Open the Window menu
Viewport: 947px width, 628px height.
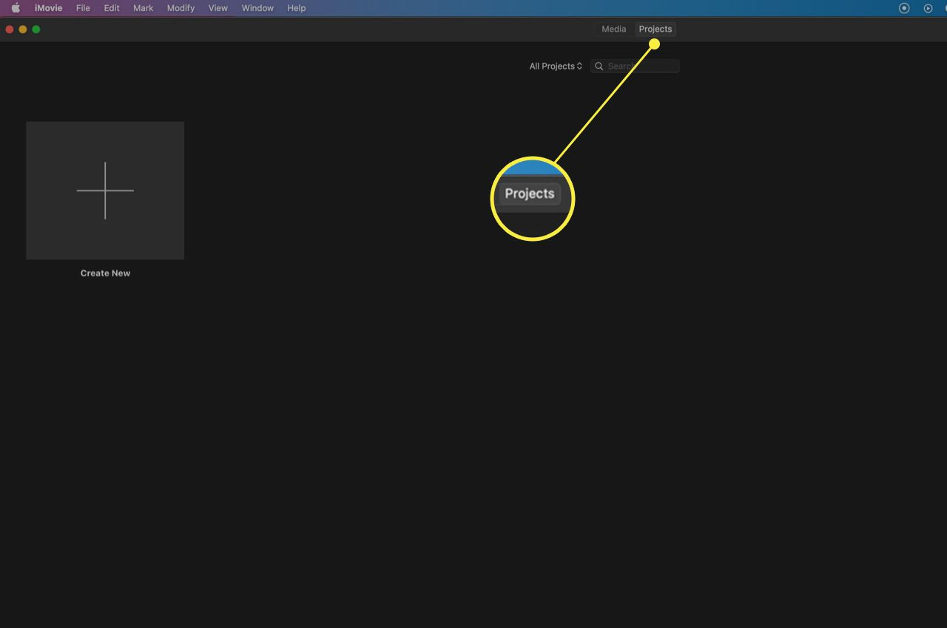coord(257,8)
